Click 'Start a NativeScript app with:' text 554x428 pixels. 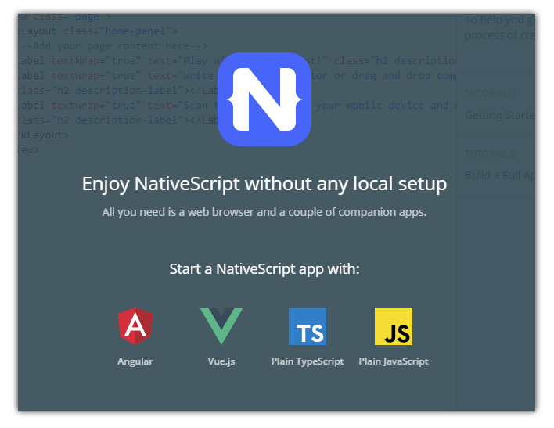[264, 269]
